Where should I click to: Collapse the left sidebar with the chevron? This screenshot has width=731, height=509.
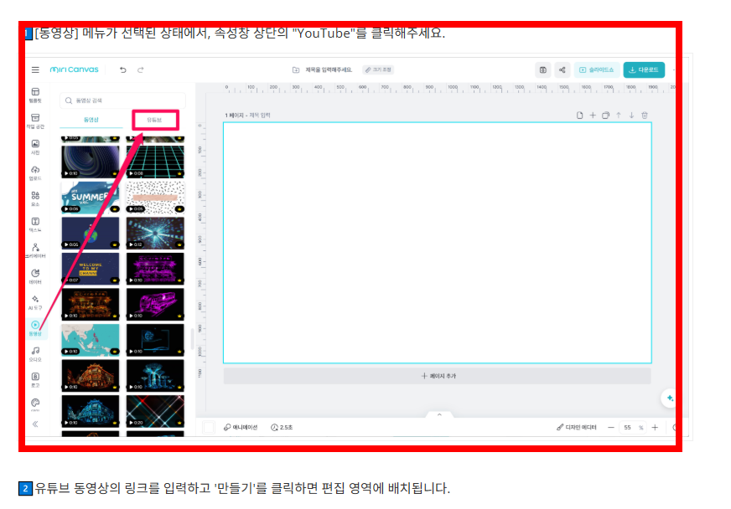[34, 424]
